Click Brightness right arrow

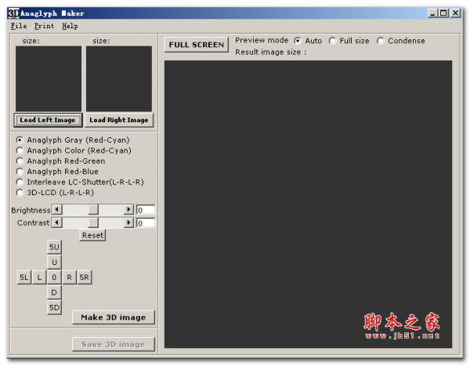click(x=128, y=210)
